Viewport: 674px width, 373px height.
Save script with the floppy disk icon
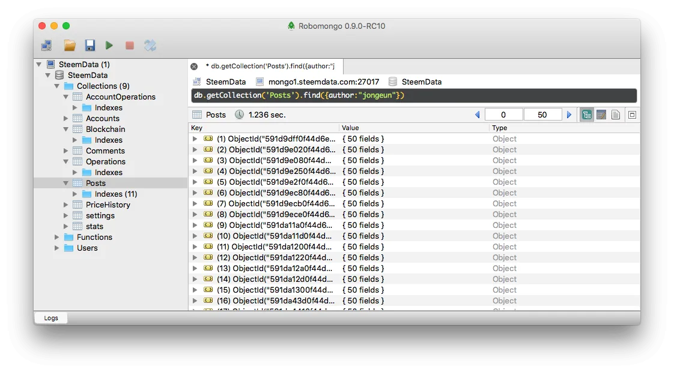pyautogui.click(x=90, y=45)
